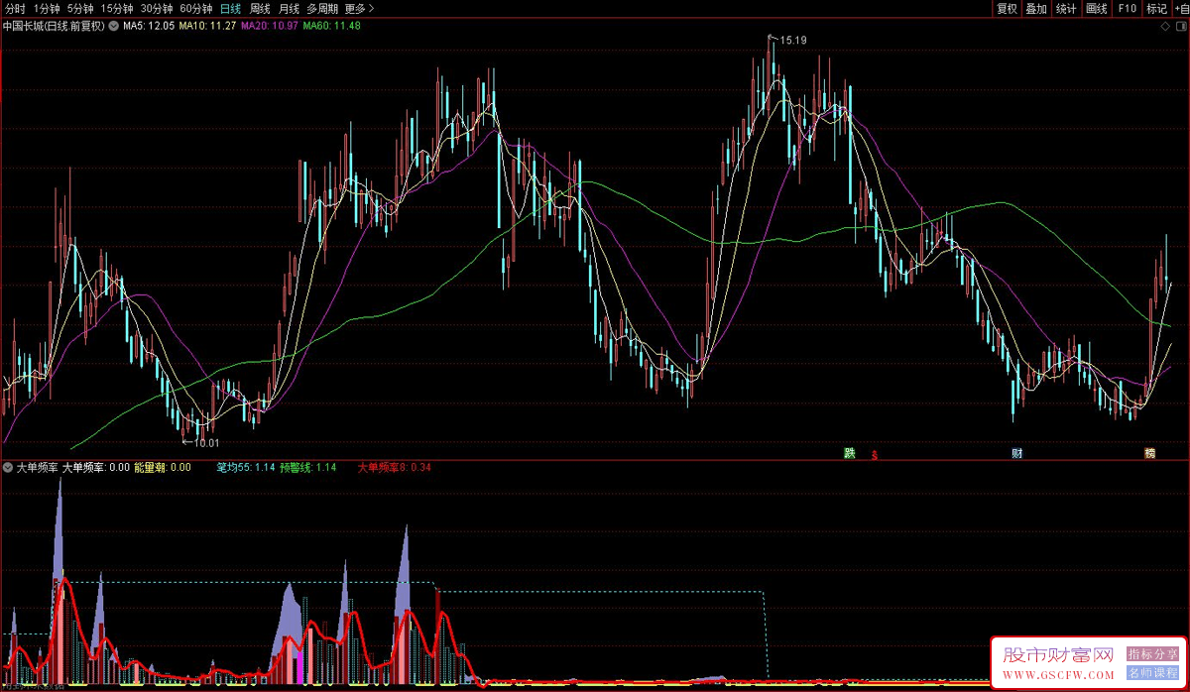Click the 指标分享 badge
This screenshot has height=692, width=1190.
point(1152,655)
